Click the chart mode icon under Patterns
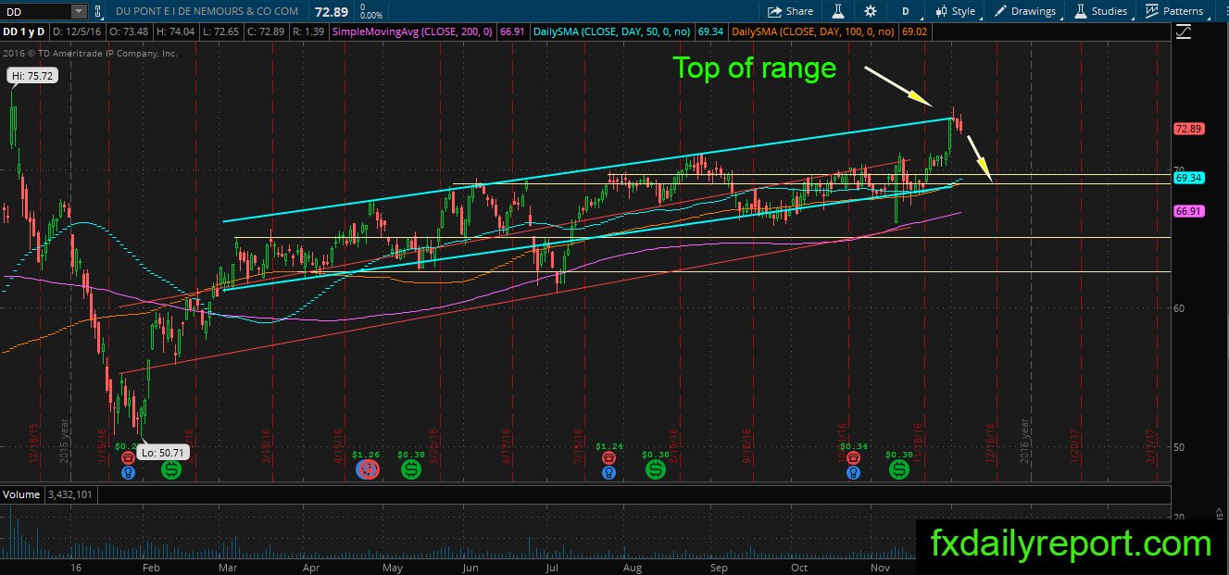This screenshot has height=575, width=1229. pyautogui.click(x=1183, y=32)
